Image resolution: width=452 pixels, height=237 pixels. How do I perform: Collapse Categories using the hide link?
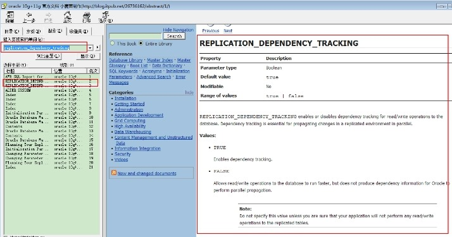(x=189, y=92)
